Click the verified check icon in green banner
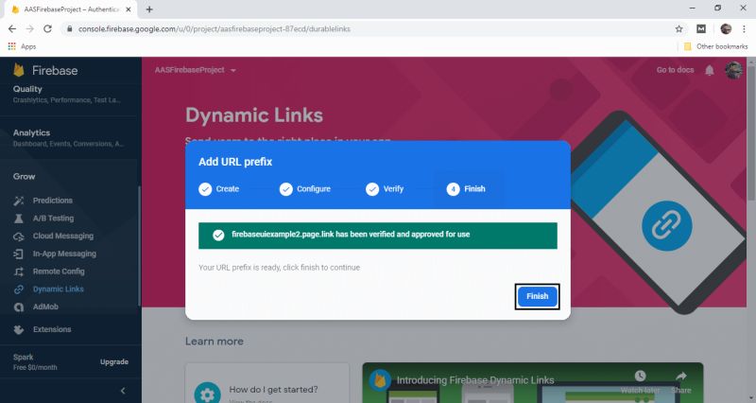The image size is (756, 403). pyautogui.click(x=218, y=235)
